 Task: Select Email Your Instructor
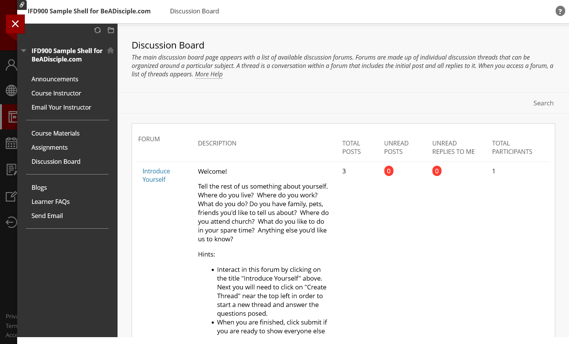click(x=61, y=107)
